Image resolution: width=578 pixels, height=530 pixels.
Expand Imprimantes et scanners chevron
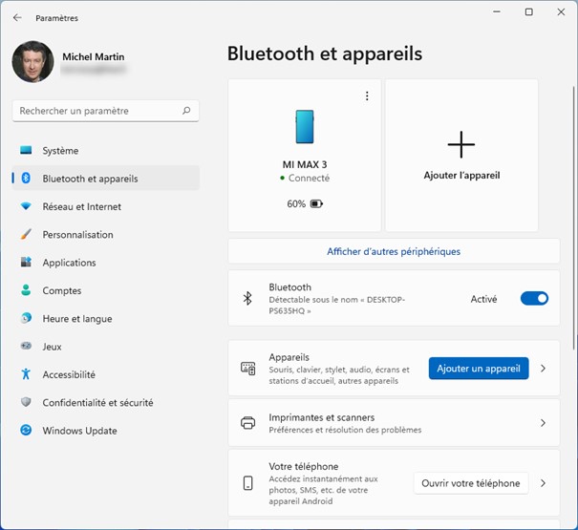(x=543, y=423)
